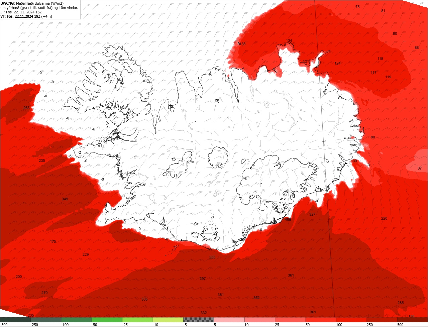Click the flux value 119
The image size is (428, 327).
pos(388,77)
